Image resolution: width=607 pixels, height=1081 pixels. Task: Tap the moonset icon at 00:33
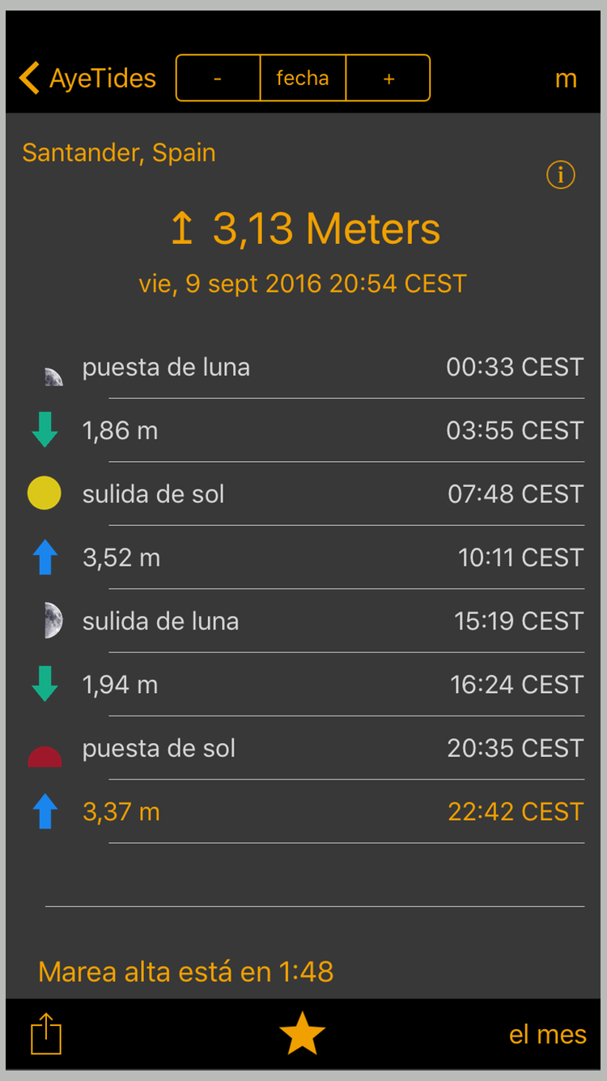click(x=52, y=376)
